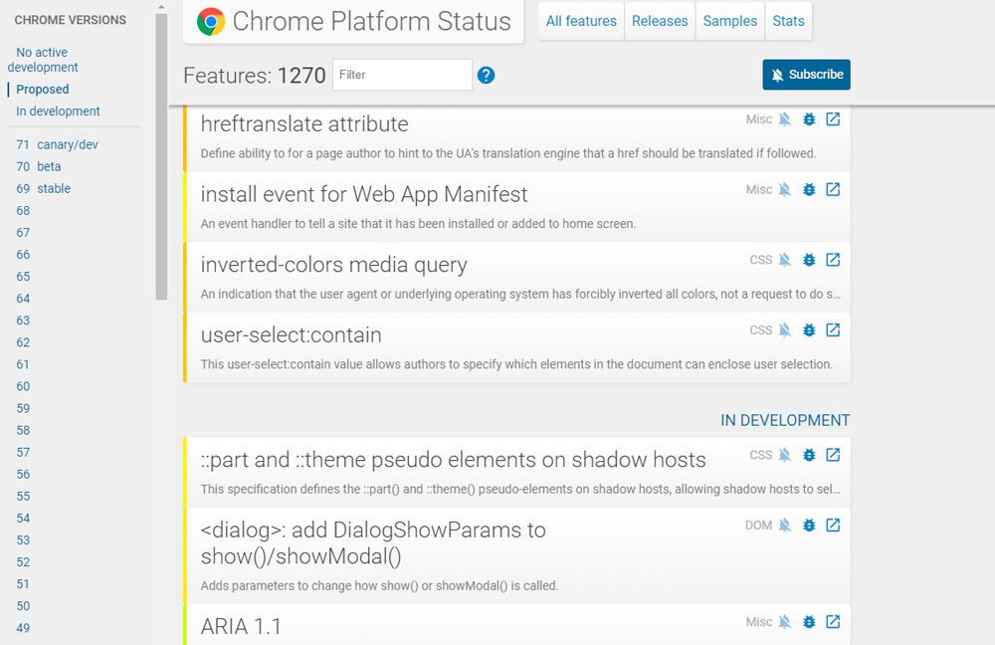The image size is (995, 645).
Task: Open bug icon for hreftranslate attribute
Action: click(x=809, y=119)
